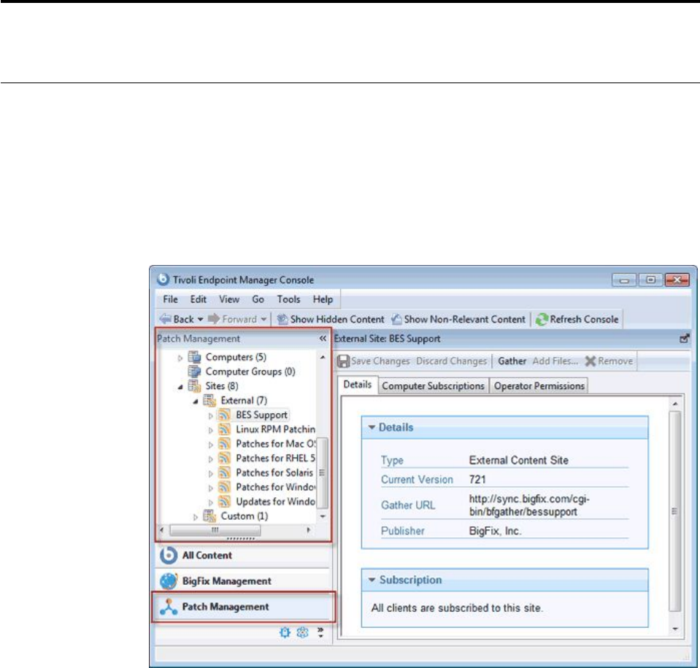Viewport: 700px width, 668px height.
Task: Click the gear icon under domain list
Action: 285,632
